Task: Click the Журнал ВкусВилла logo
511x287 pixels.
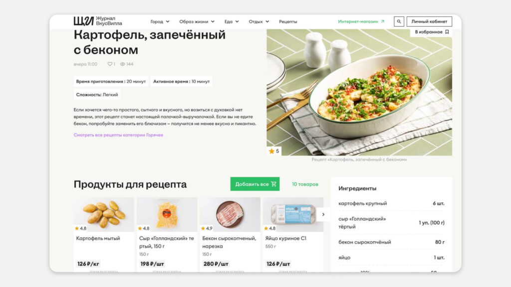Action: tap(98, 21)
